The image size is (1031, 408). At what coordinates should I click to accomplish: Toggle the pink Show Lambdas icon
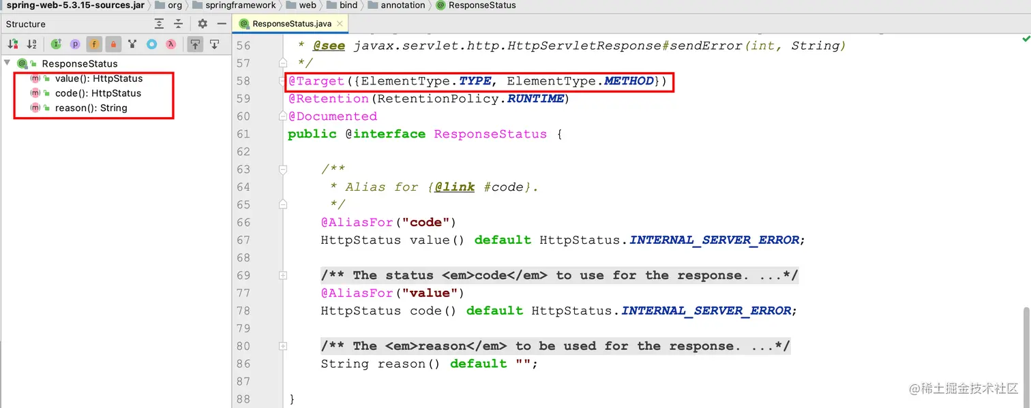(x=170, y=44)
